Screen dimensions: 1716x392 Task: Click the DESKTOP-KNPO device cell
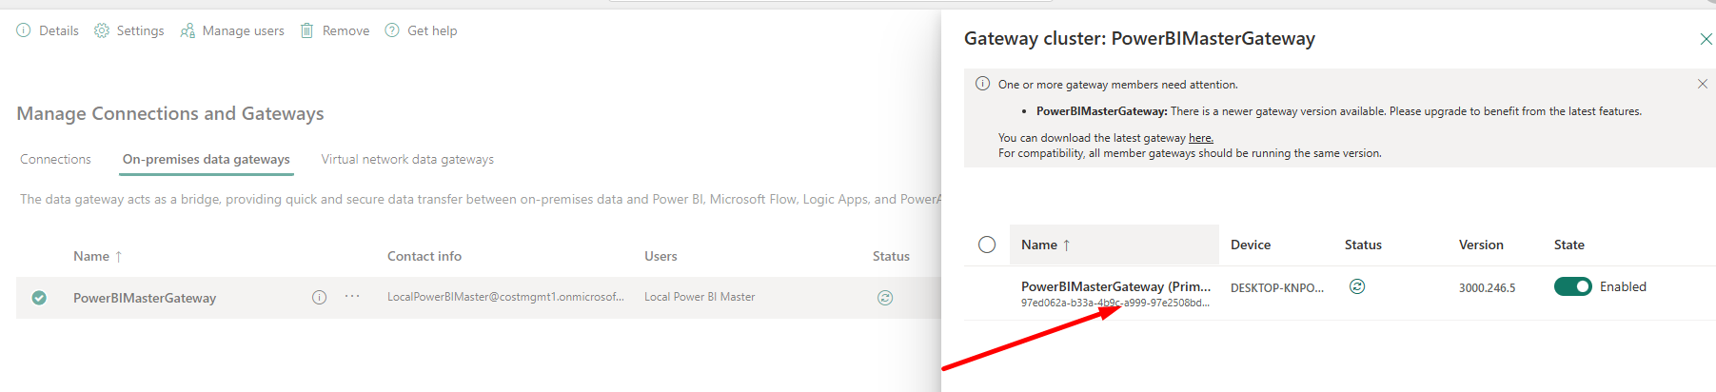click(1277, 287)
